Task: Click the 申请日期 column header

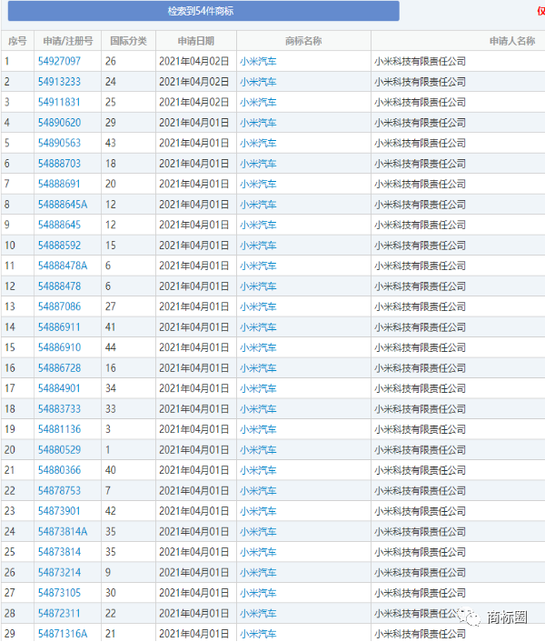Action: point(196,41)
